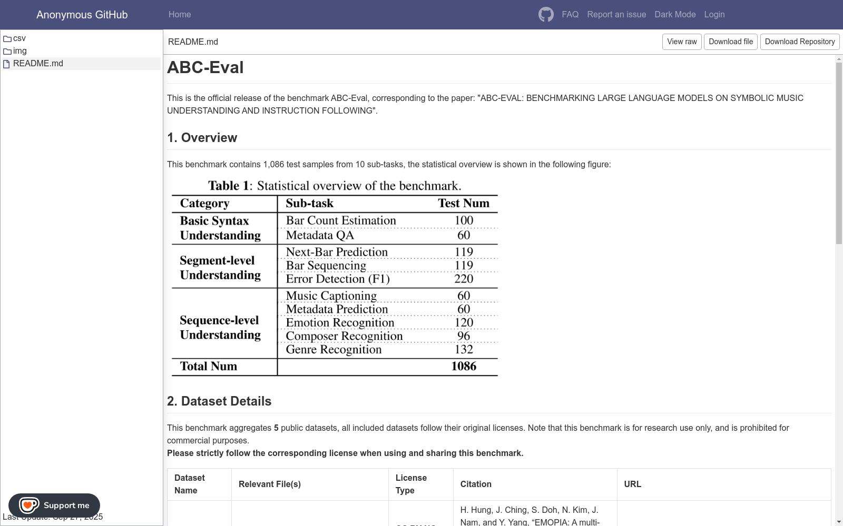This screenshot has width=843, height=526.
Task: Click Anonymous GitHub site title
Action: pyautogui.click(x=82, y=15)
